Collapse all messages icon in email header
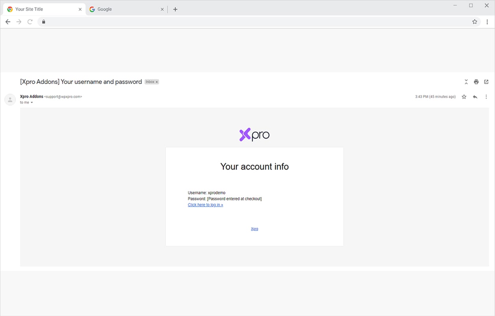 [466, 82]
